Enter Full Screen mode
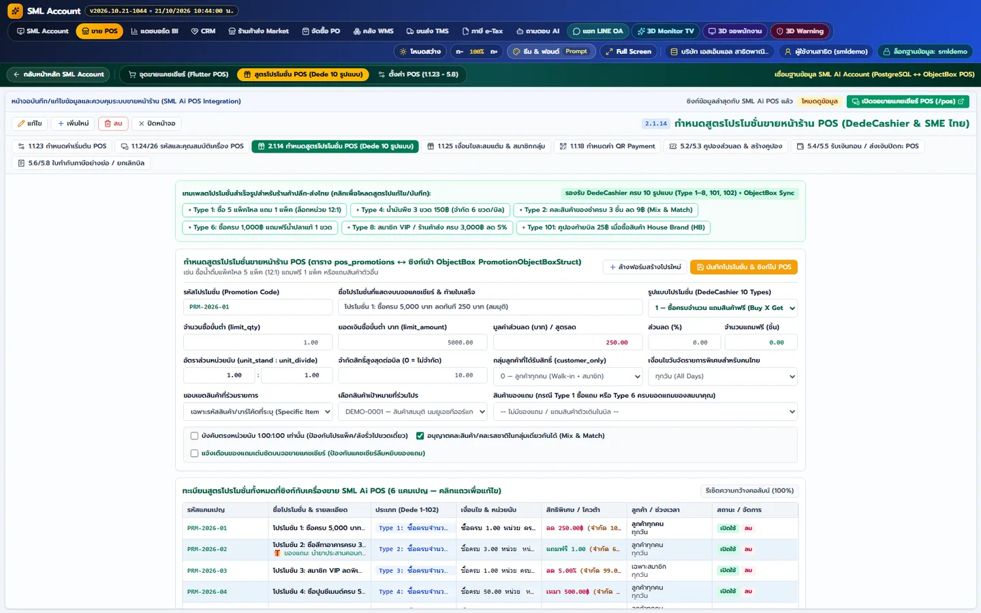This screenshot has width=981, height=613. pos(628,52)
